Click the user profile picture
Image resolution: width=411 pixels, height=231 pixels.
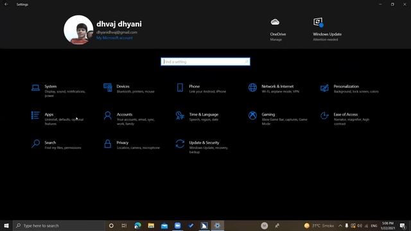coord(78,30)
